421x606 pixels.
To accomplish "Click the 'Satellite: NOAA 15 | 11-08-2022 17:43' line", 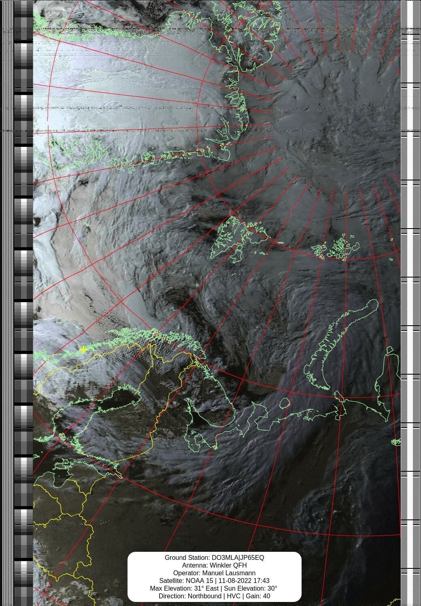I will coord(214,581).
